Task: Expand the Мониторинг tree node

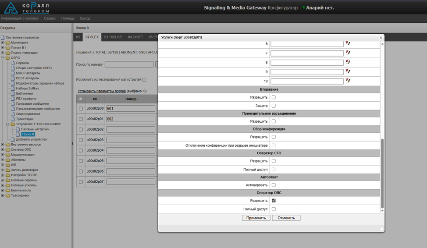Action: 3,43
